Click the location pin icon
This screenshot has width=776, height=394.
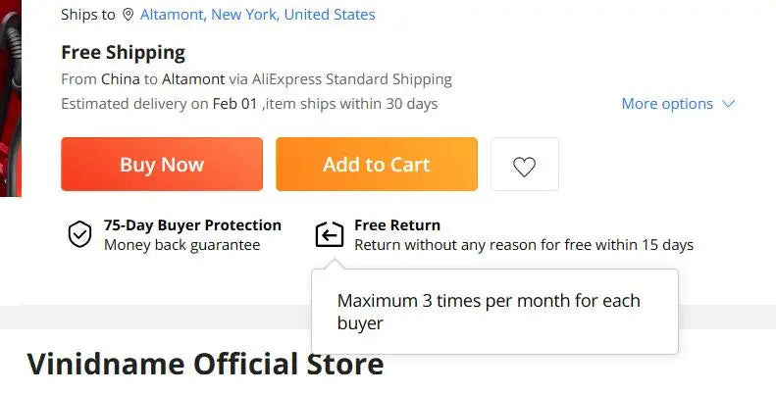[128, 15]
